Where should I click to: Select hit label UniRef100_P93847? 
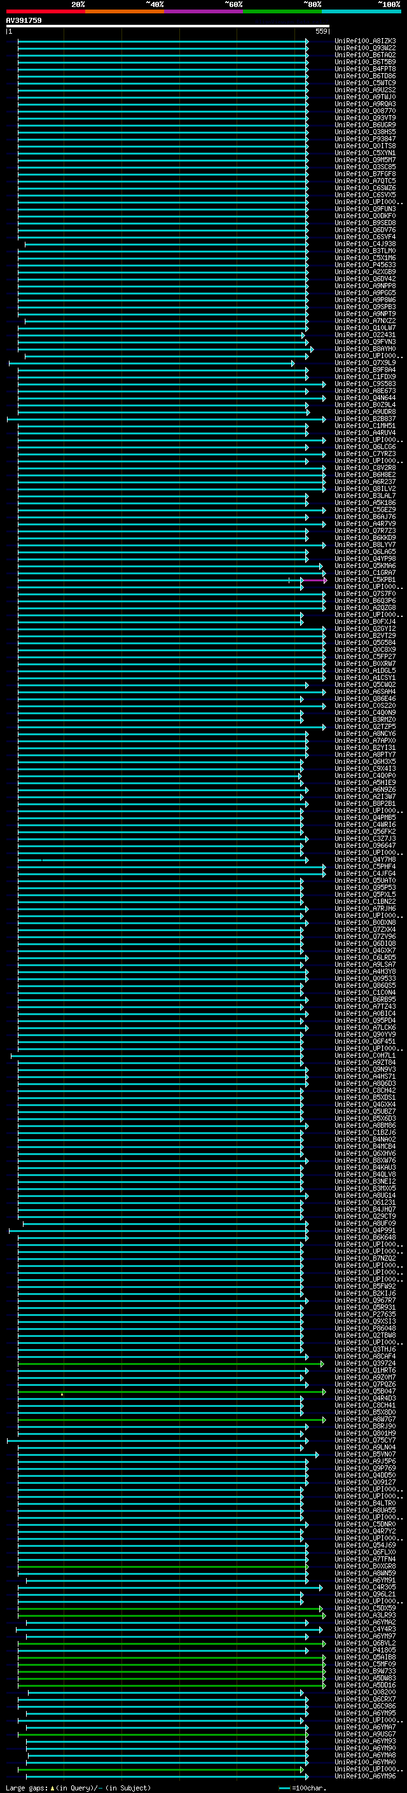pos(364,139)
